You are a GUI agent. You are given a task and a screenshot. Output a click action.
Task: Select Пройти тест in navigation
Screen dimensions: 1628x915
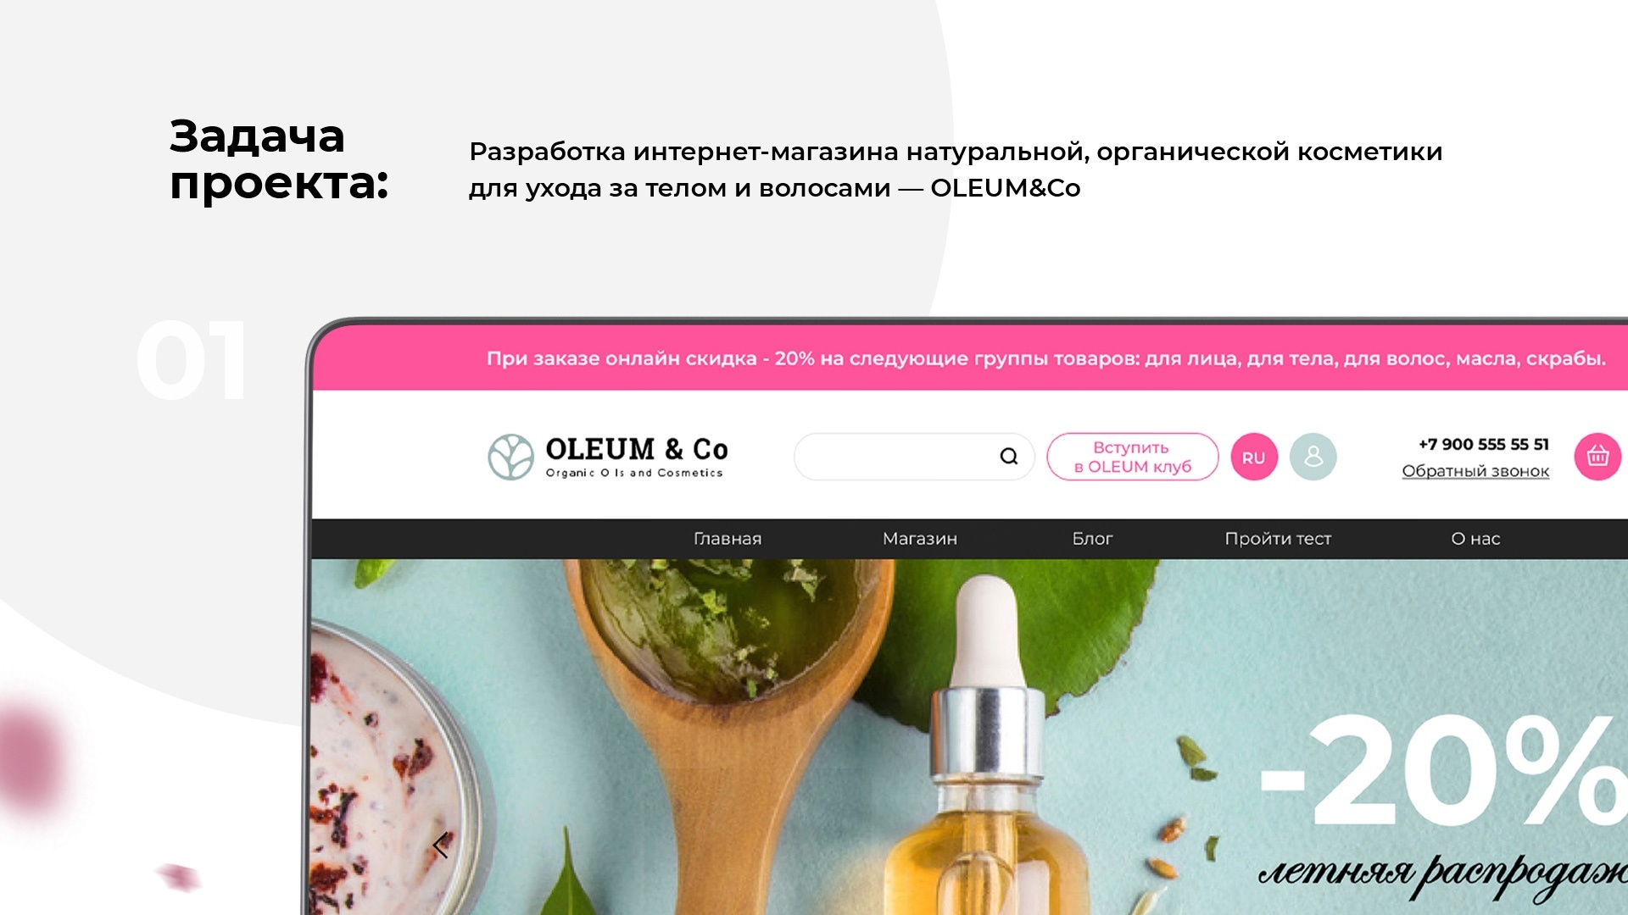[x=1278, y=539]
